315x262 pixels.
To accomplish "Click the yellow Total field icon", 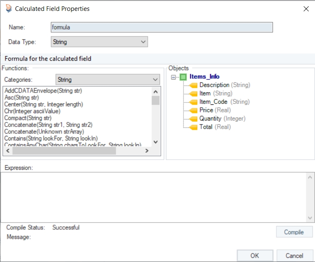I will pyautogui.click(x=193, y=127).
